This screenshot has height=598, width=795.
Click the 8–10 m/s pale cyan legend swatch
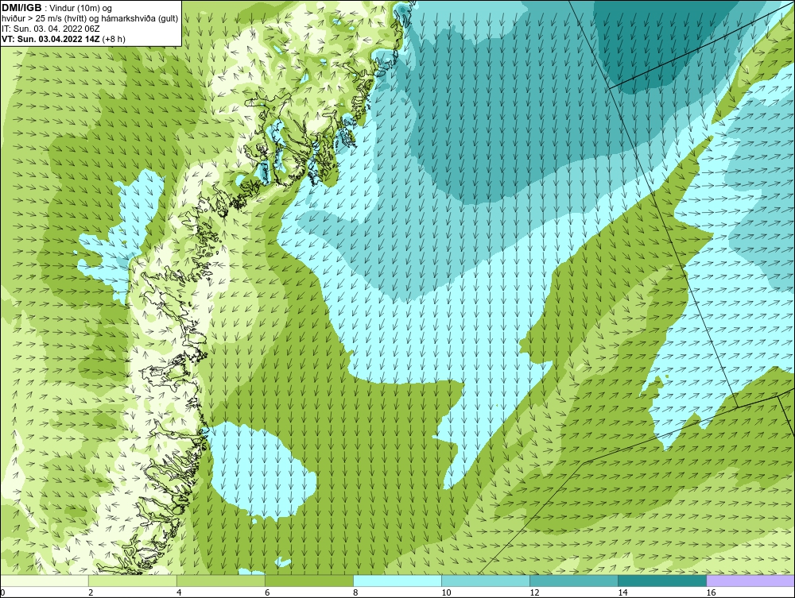coord(397,581)
